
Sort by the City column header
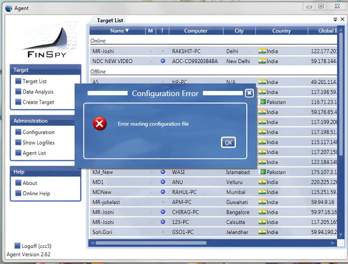coord(239,31)
